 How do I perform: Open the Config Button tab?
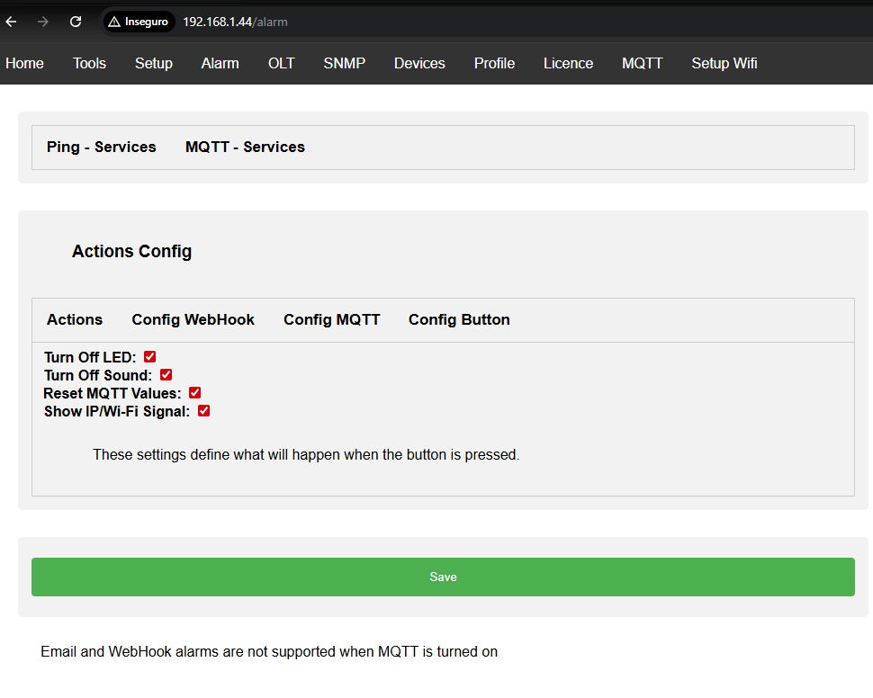pyautogui.click(x=459, y=319)
